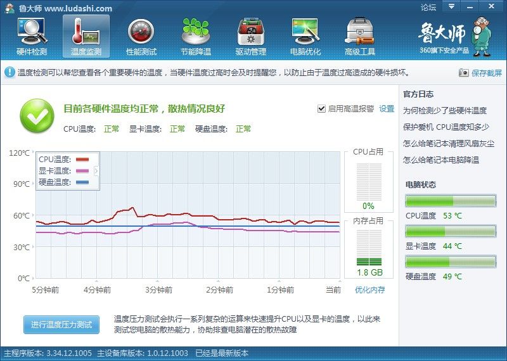507x361 pixels.
Task: Click the temperature history line chart
Action: pyautogui.click(x=188, y=215)
